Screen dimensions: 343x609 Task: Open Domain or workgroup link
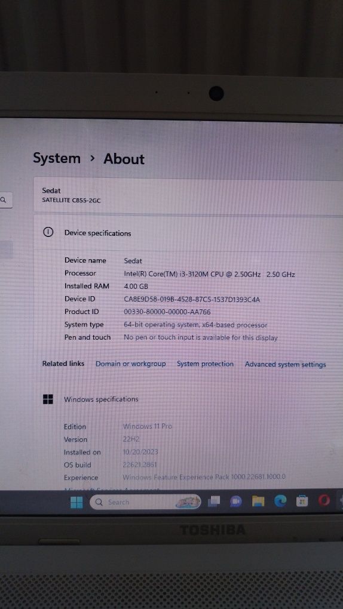(x=131, y=364)
